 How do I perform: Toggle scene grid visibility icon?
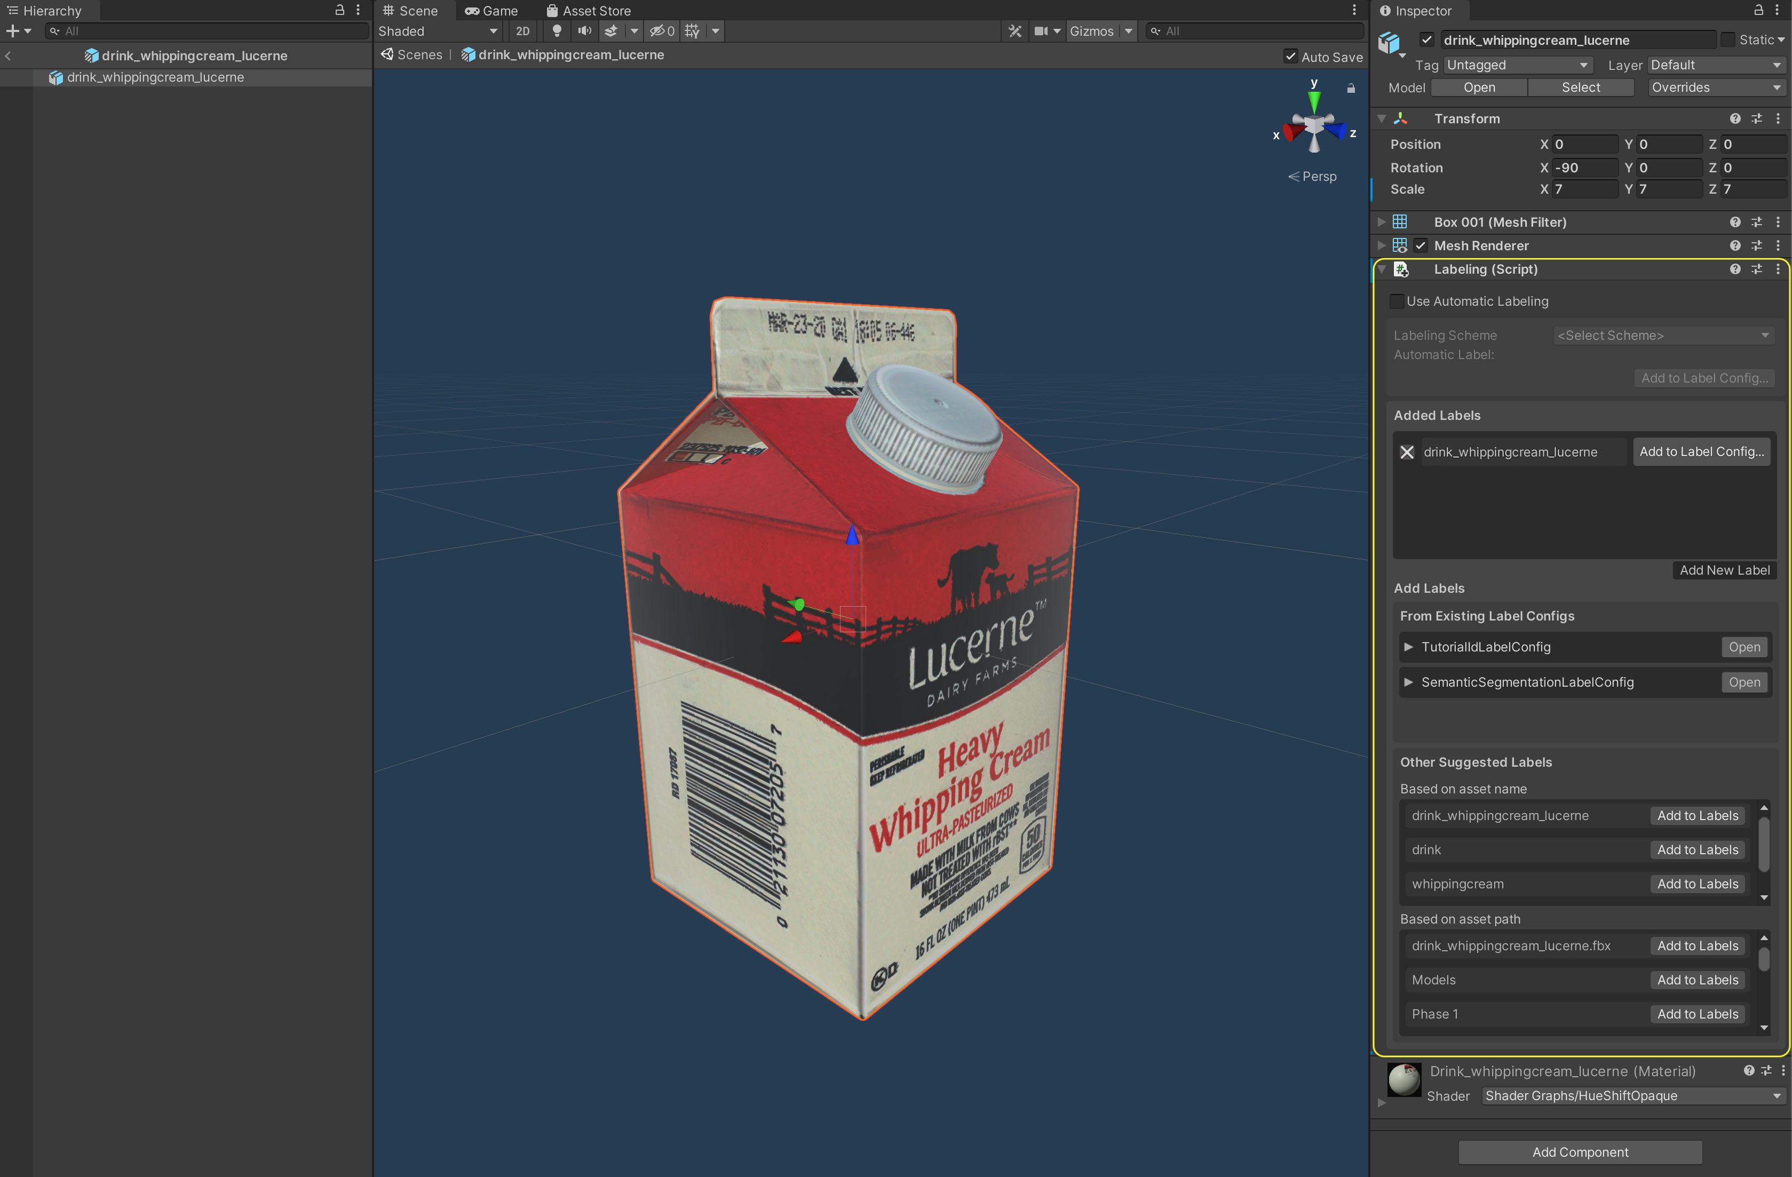click(x=692, y=31)
